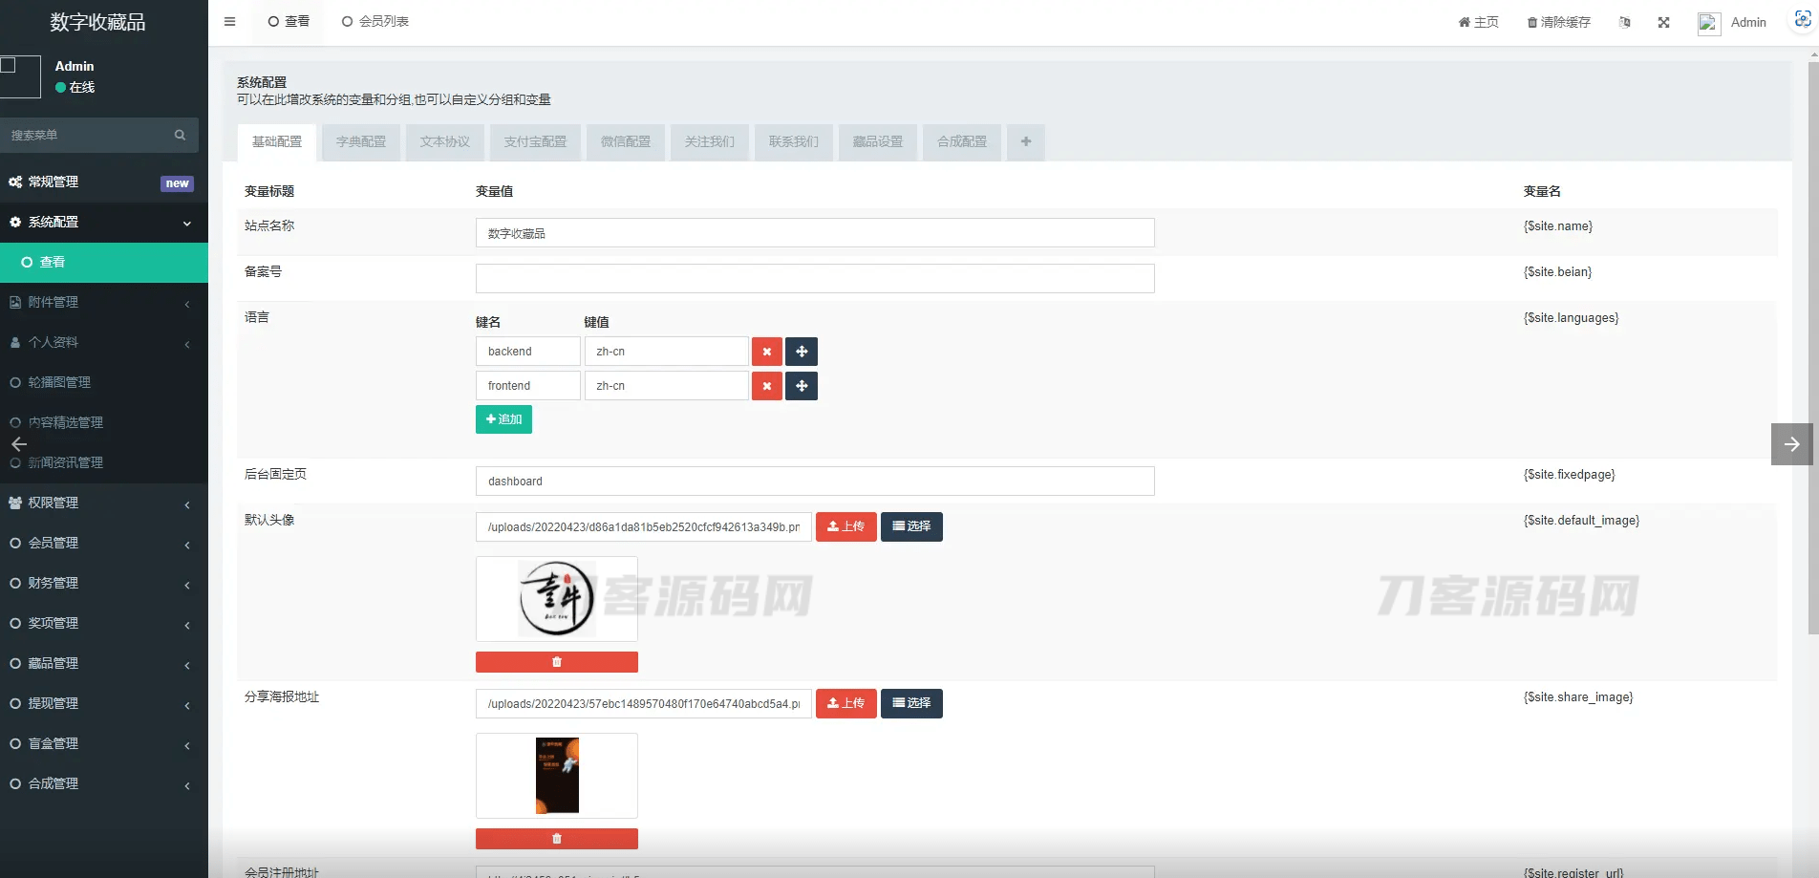Image resolution: width=1819 pixels, height=878 pixels.
Task: Switch to the 支付宝配置 tab
Action: [535, 141]
